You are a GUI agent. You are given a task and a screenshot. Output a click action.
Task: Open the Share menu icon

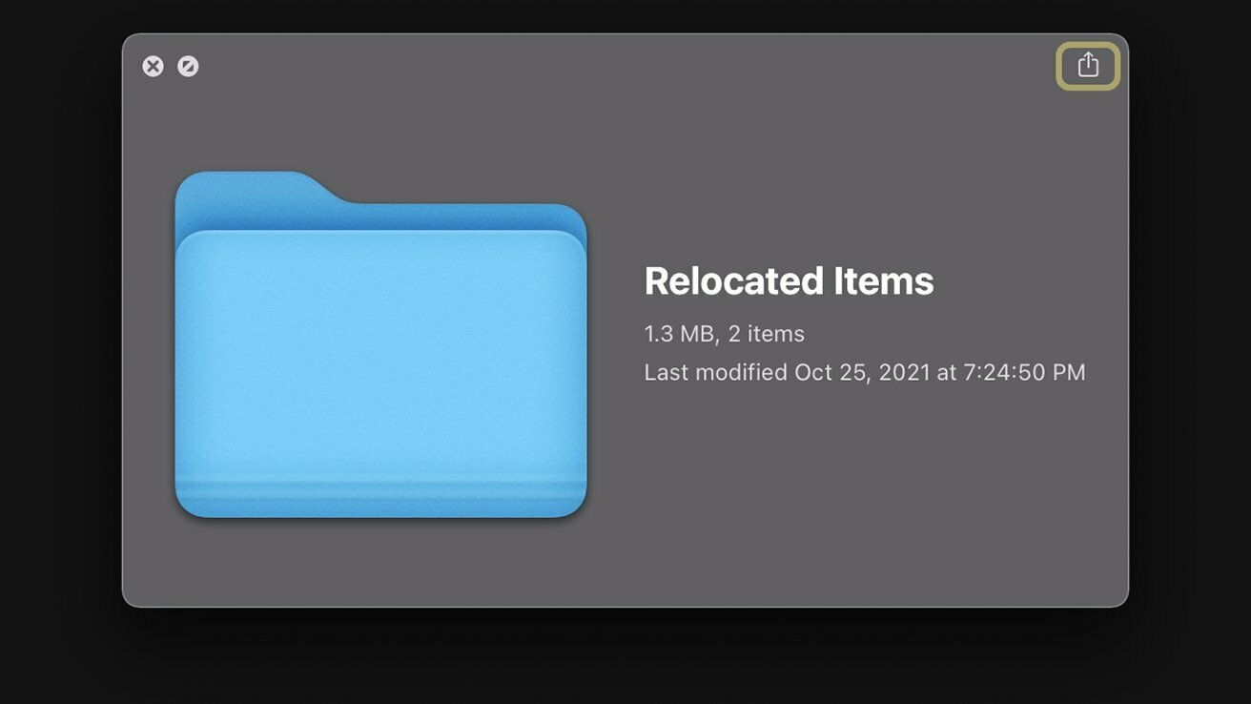[x=1088, y=65]
